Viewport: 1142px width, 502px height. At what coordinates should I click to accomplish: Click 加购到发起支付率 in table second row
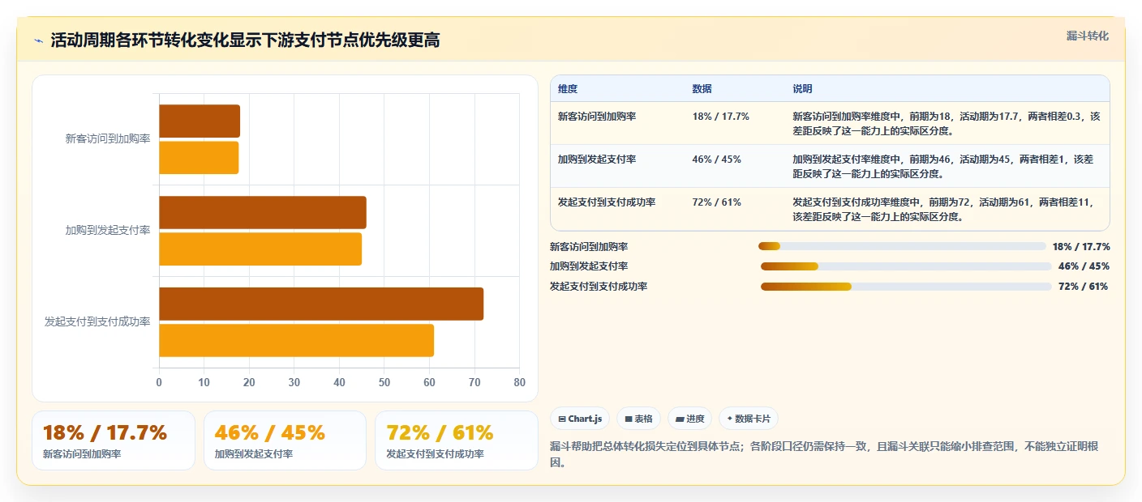[597, 160]
